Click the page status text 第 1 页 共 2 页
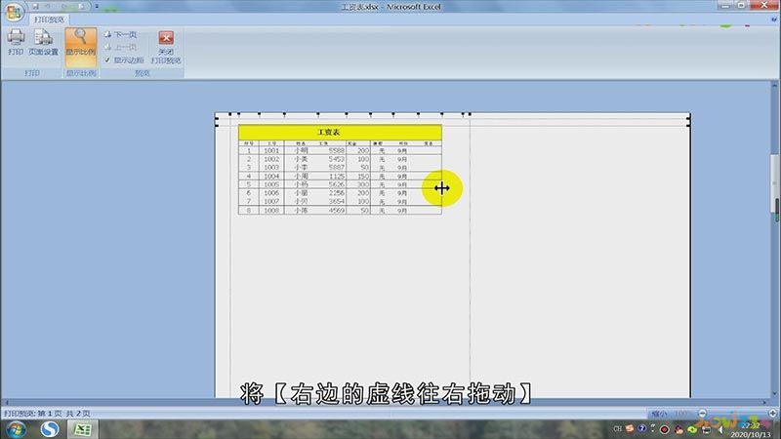 pyautogui.click(x=64, y=413)
